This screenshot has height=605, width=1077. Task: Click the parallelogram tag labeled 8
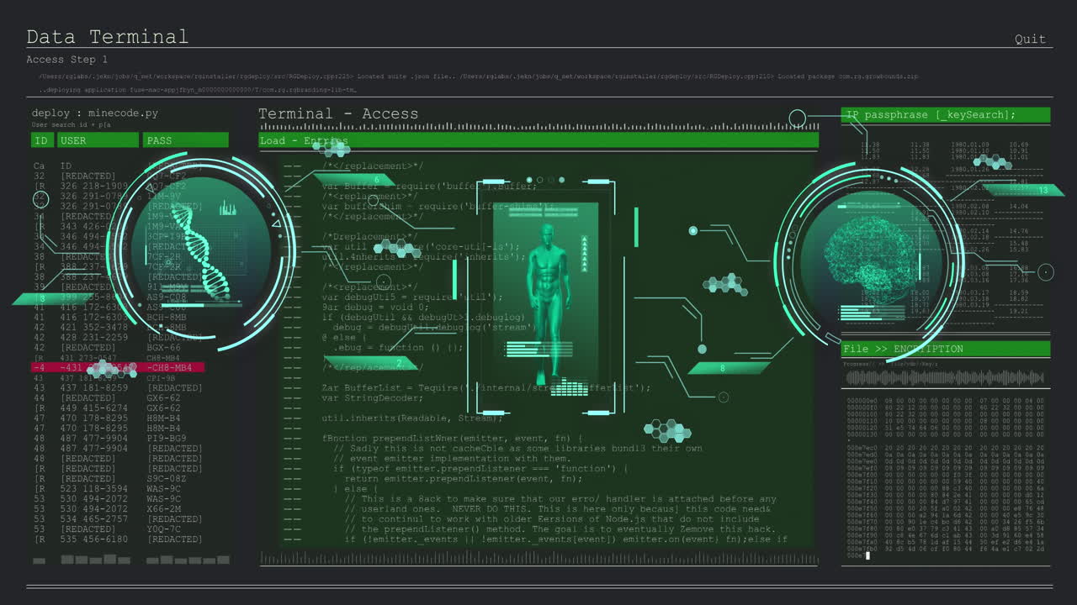coord(719,368)
